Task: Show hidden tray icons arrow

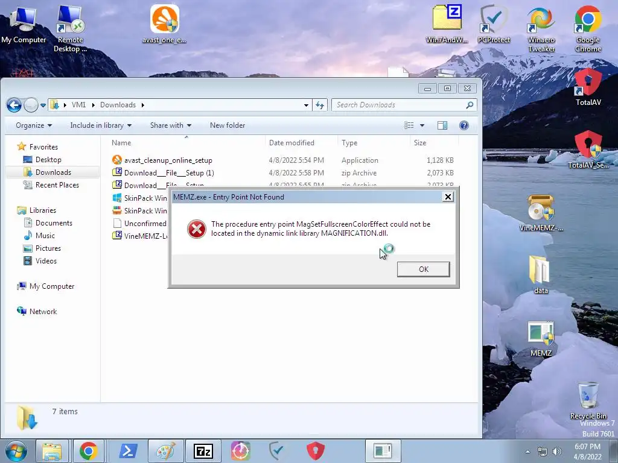Action: [527, 452]
